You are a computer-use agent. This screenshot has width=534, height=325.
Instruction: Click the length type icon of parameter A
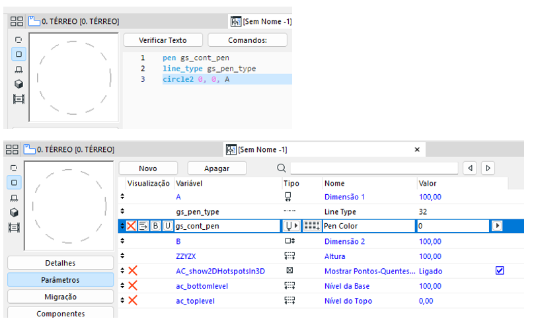[x=288, y=197]
